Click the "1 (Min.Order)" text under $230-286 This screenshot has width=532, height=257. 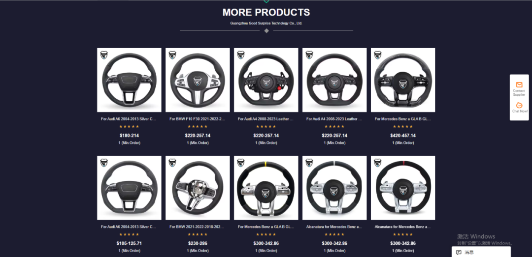(198, 251)
